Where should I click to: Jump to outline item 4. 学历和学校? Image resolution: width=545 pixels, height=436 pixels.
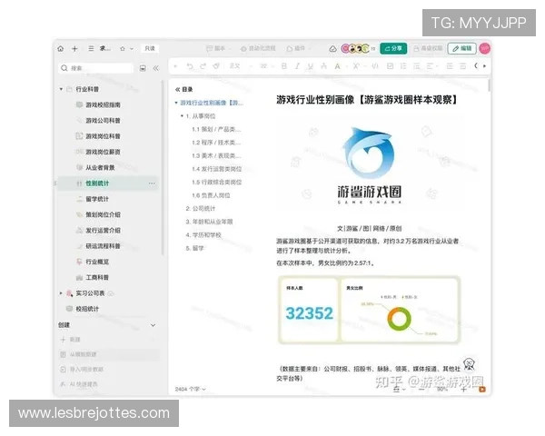(x=203, y=235)
